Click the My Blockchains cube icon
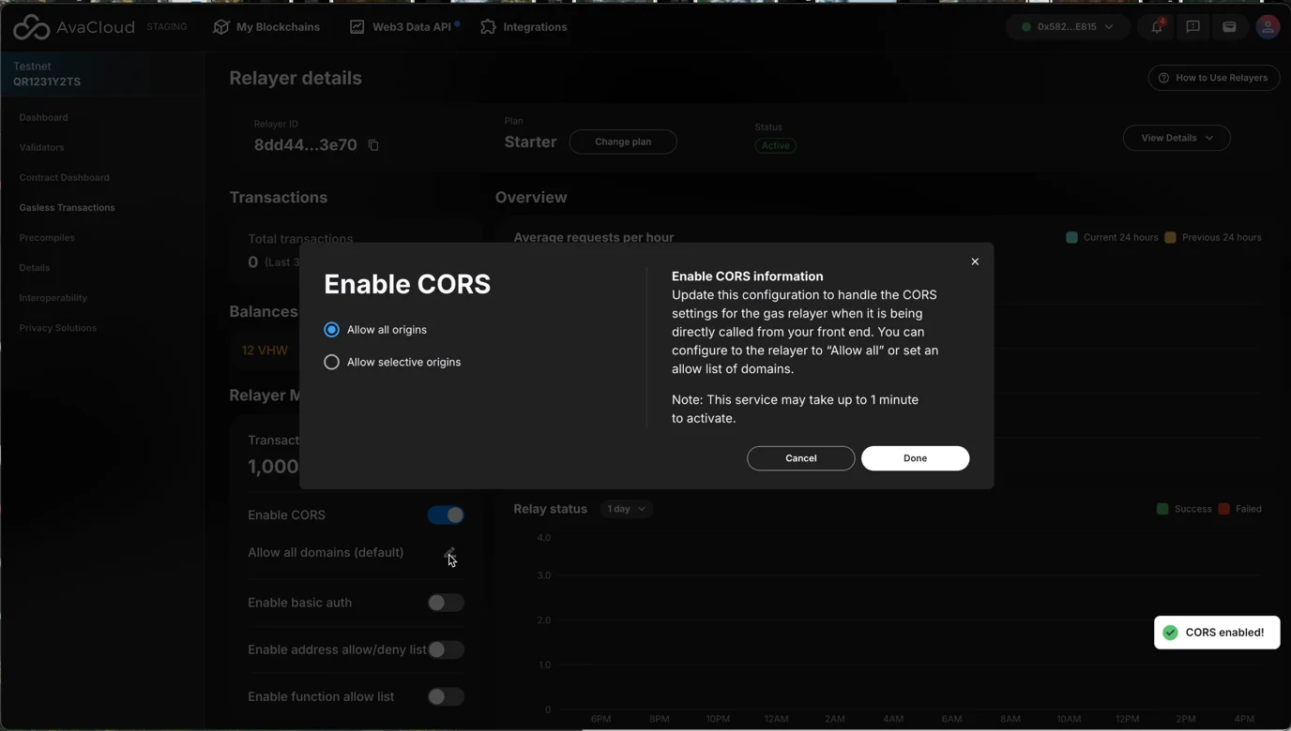This screenshot has height=731, width=1291. pyautogui.click(x=221, y=27)
